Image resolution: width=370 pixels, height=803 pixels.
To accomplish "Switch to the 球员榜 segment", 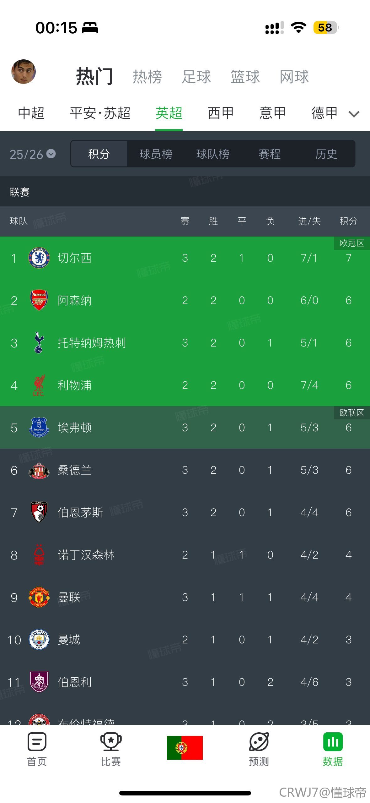I will (156, 154).
